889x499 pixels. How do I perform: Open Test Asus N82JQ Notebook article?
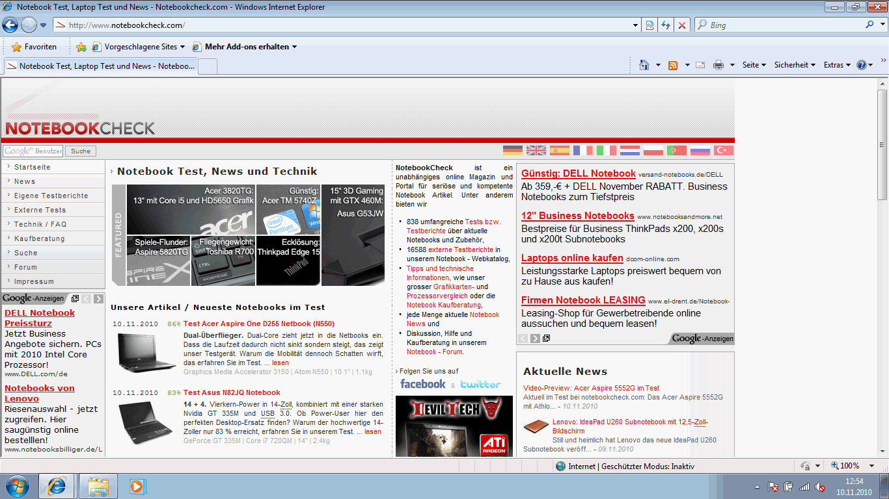coord(232,392)
